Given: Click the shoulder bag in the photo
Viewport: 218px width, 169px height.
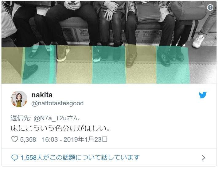Looking at the screenshot, I should click(148, 12).
